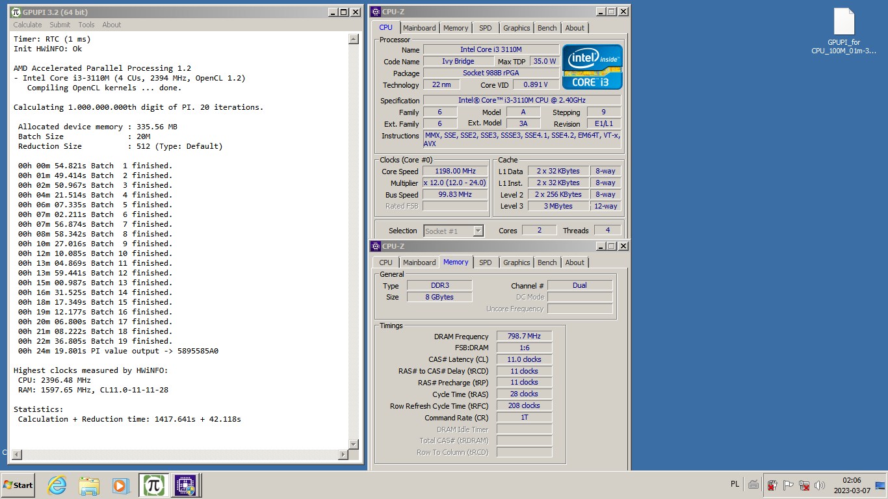
Task: Click the Command Rate 1T field
Action: (524, 418)
